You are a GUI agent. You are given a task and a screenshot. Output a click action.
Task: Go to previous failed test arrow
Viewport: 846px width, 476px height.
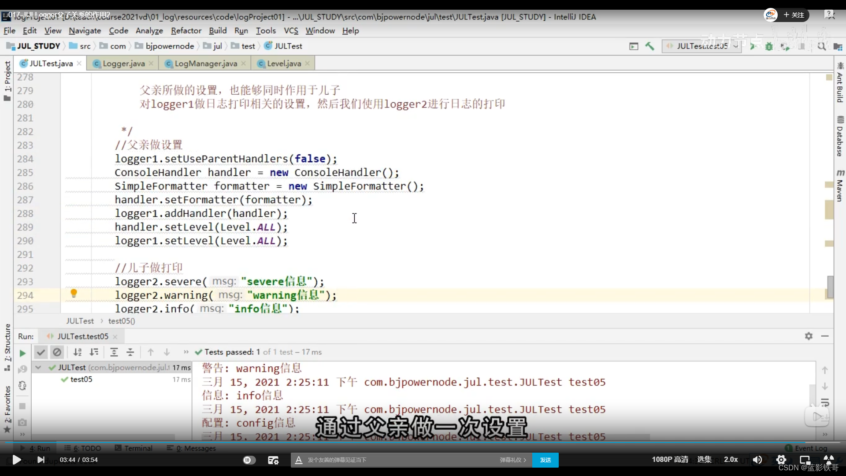[x=151, y=352]
